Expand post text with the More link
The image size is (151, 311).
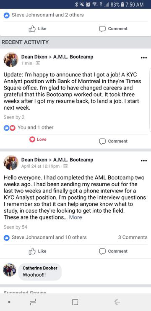[x=75, y=217]
